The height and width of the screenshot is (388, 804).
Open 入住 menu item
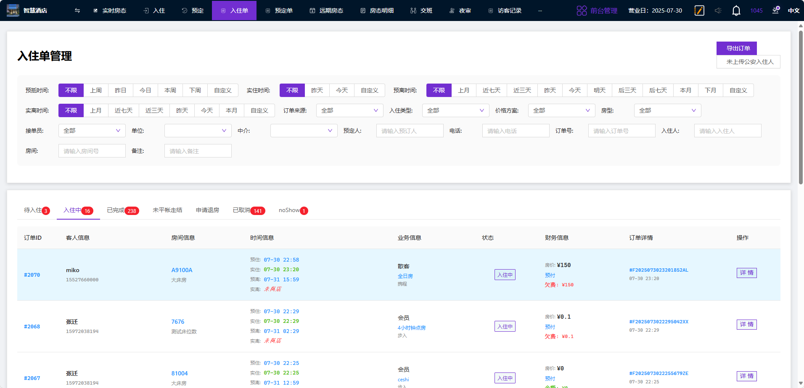(154, 10)
